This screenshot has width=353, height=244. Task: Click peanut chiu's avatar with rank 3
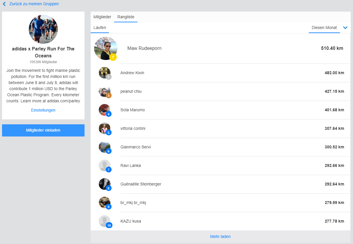pyautogui.click(x=104, y=91)
